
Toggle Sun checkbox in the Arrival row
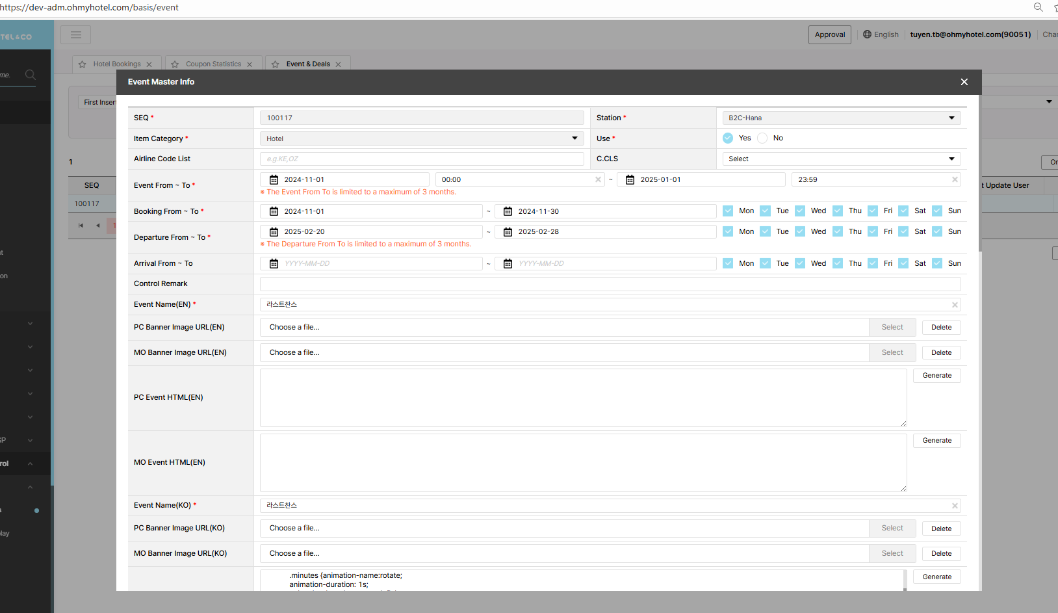[937, 263]
